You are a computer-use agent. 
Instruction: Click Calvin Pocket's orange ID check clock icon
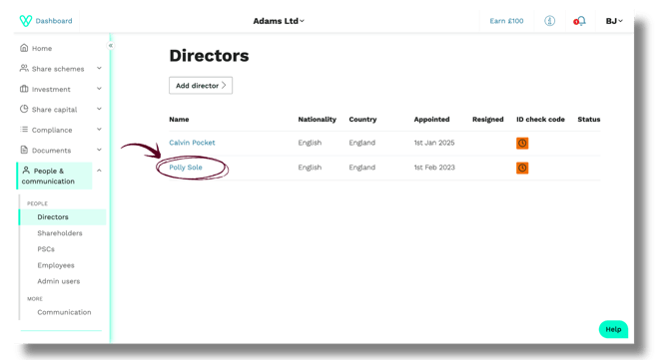(522, 144)
